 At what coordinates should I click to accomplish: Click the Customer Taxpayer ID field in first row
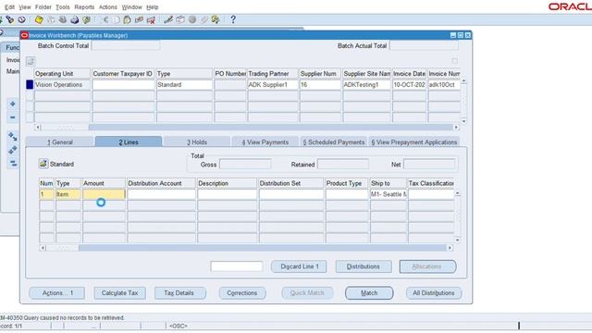[x=123, y=84]
